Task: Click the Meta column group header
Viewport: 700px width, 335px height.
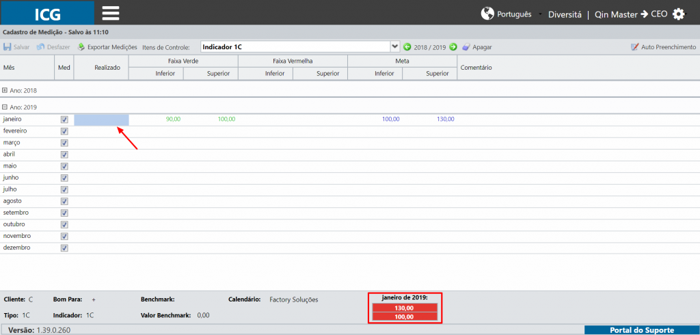Action: tap(402, 61)
